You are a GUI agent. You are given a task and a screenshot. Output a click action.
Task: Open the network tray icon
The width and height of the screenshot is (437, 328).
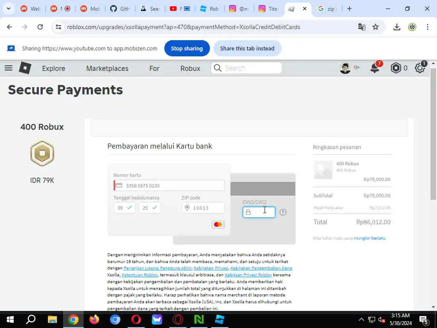point(372,319)
